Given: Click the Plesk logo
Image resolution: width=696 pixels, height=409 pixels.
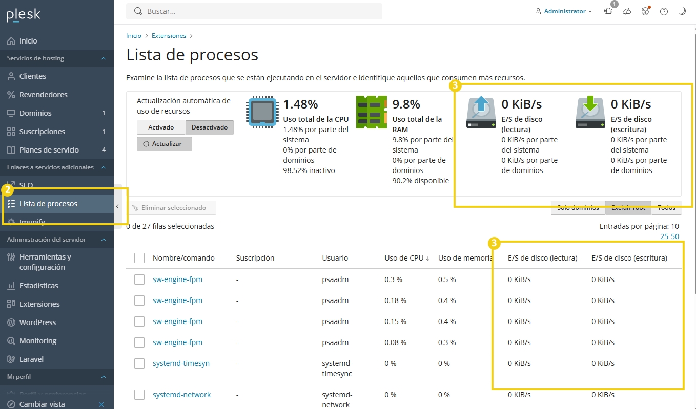Looking at the screenshot, I should [x=24, y=15].
